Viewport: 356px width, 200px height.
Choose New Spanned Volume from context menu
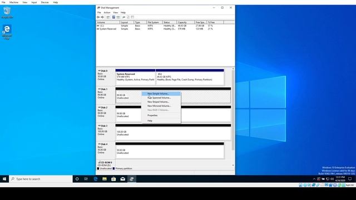pos(161,98)
